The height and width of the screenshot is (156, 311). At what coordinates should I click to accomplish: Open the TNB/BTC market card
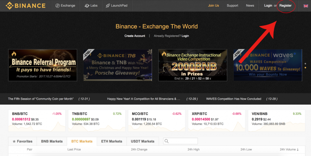click(97, 120)
